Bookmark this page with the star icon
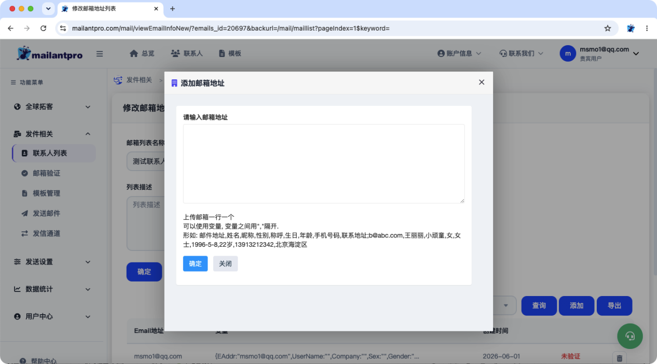The width and height of the screenshot is (657, 364). point(608,28)
